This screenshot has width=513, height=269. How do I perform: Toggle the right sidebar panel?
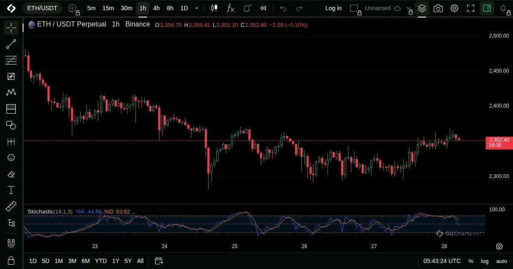pos(487,8)
